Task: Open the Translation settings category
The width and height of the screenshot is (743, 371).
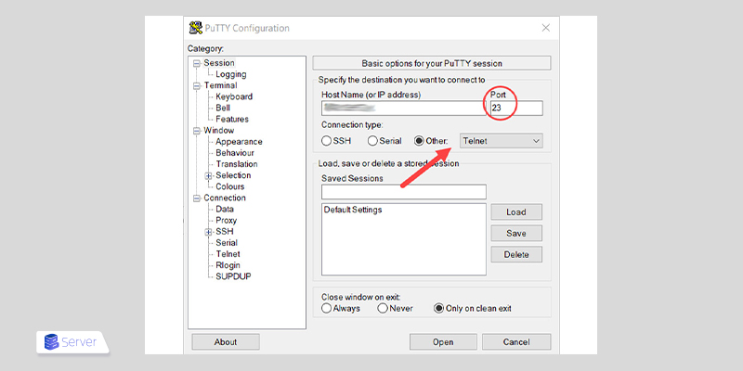Action: click(237, 164)
